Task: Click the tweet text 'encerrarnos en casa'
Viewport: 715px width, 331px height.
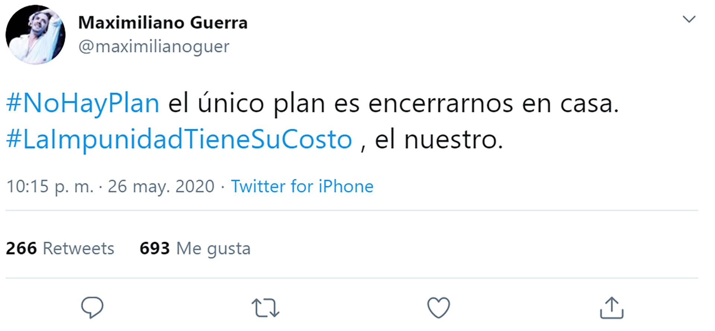Action: pyautogui.click(x=493, y=104)
